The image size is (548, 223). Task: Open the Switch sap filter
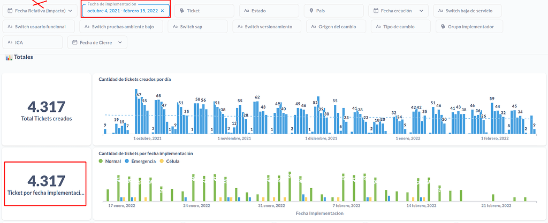(197, 27)
